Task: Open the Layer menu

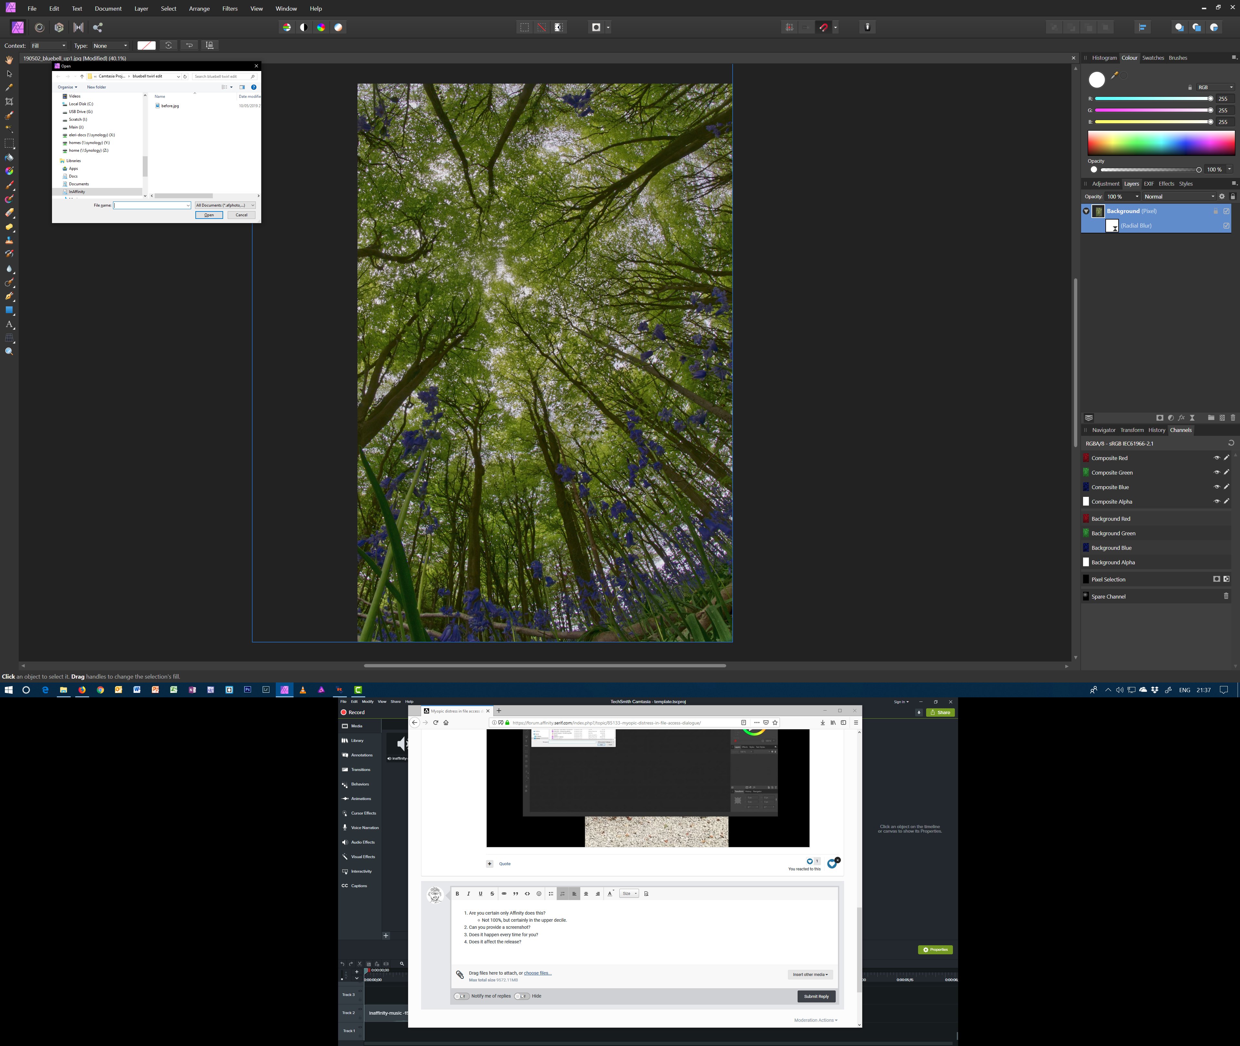Action: [141, 9]
